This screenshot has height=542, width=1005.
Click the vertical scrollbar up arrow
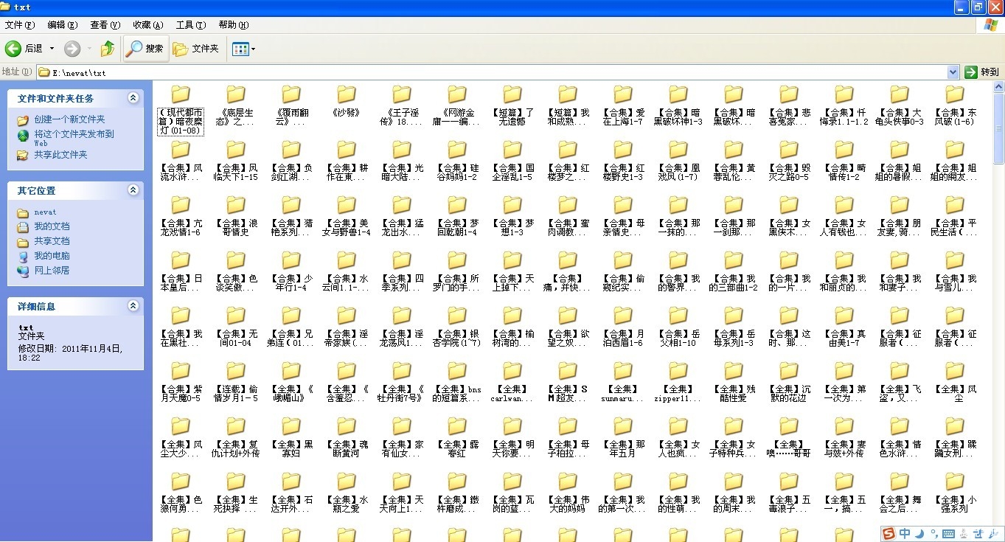coord(998,88)
